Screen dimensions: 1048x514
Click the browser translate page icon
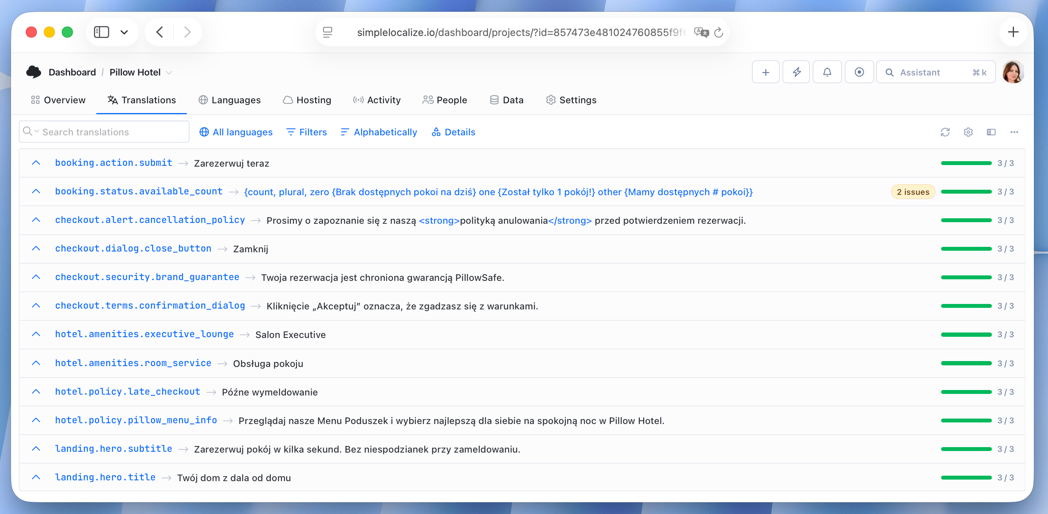[x=701, y=32]
